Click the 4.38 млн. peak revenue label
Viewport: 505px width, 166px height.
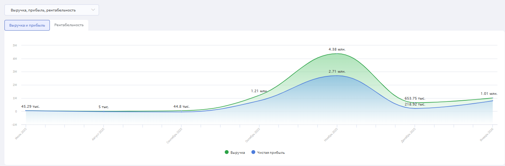[337, 49]
